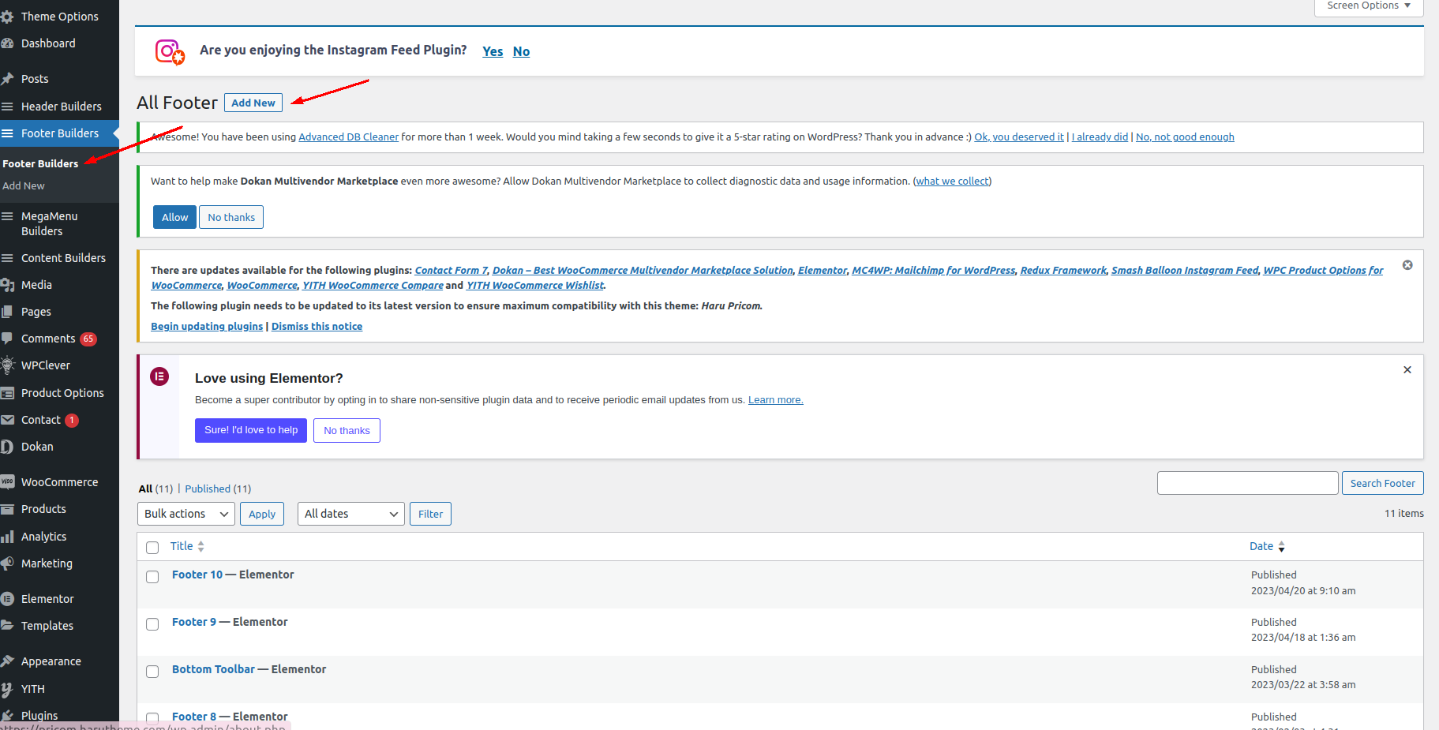The width and height of the screenshot is (1439, 730).
Task: Open the Footer Builders submenu item
Action: point(40,163)
